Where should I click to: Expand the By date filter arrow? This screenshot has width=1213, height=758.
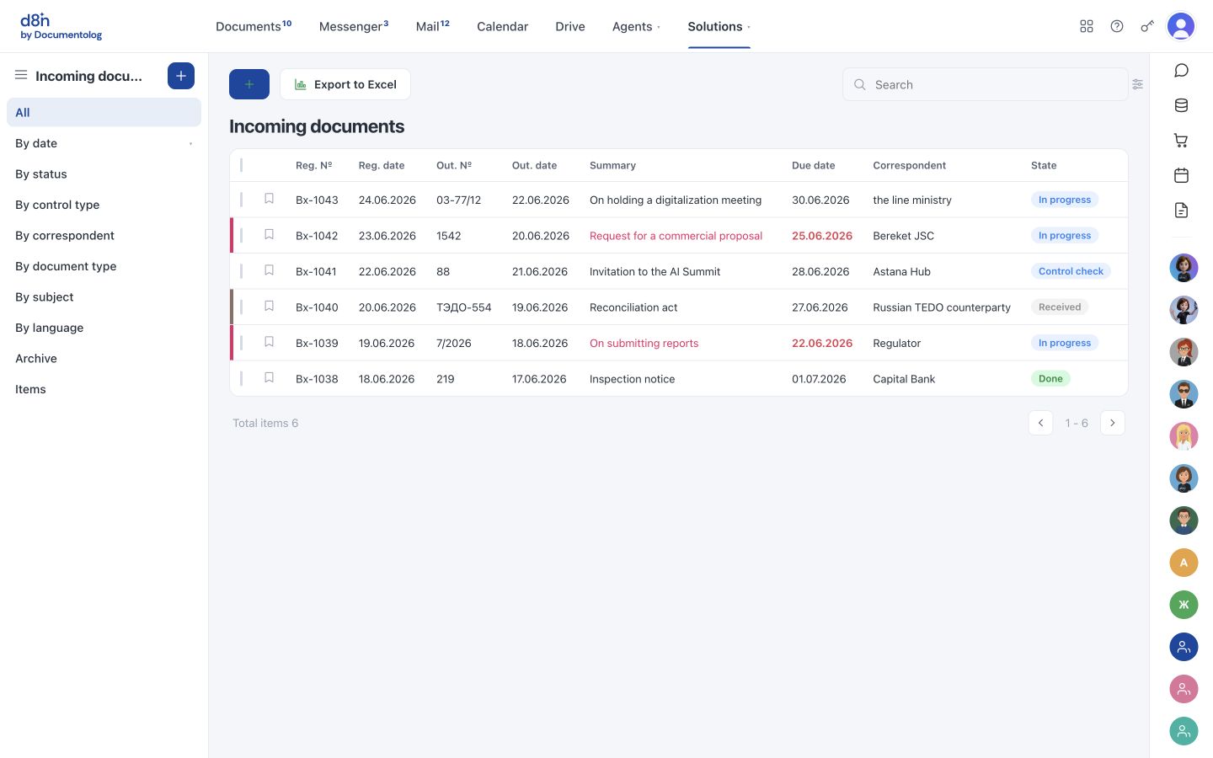(x=190, y=144)
